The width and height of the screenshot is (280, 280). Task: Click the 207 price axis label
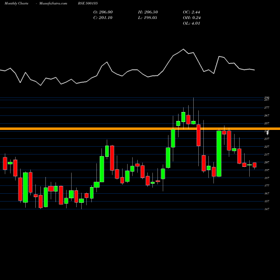pyautogui.click(x=267, y=162)
